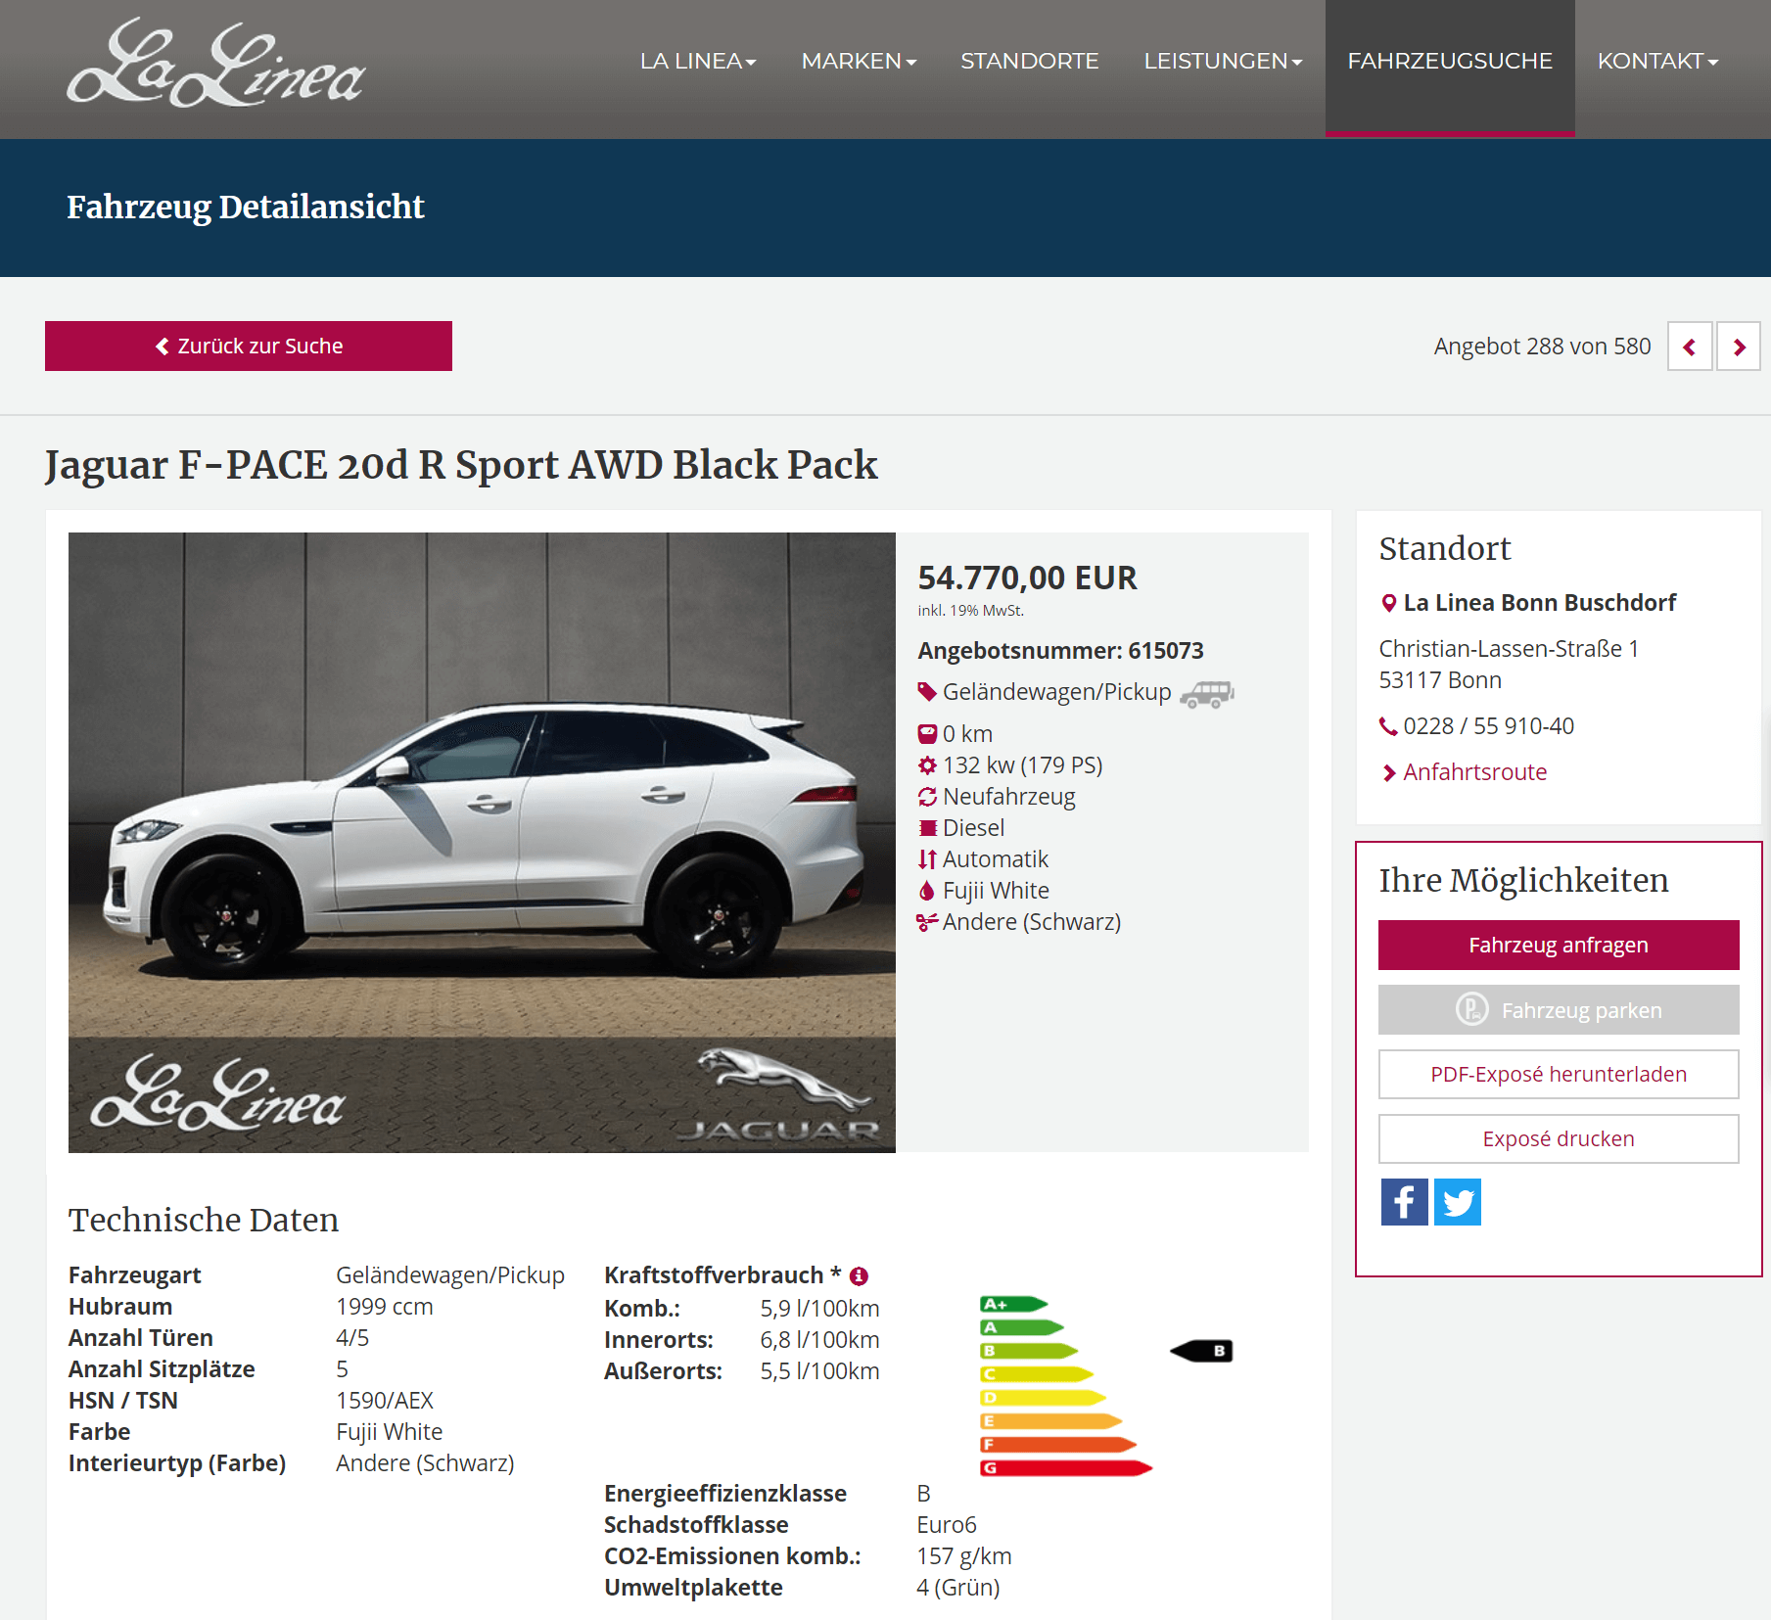
Task: Go to STANDORTE page
Action: [1029, 61]
